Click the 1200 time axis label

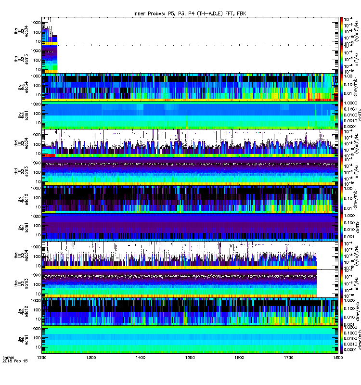click(42, 358)
